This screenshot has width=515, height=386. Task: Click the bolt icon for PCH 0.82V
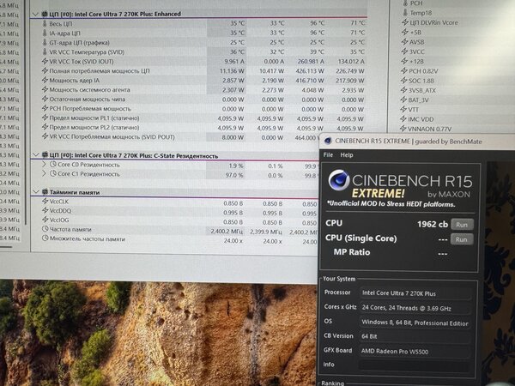pyautogui.click(x=404, y=70)
